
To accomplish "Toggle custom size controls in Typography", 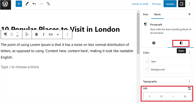I will (x=189, y=88).
